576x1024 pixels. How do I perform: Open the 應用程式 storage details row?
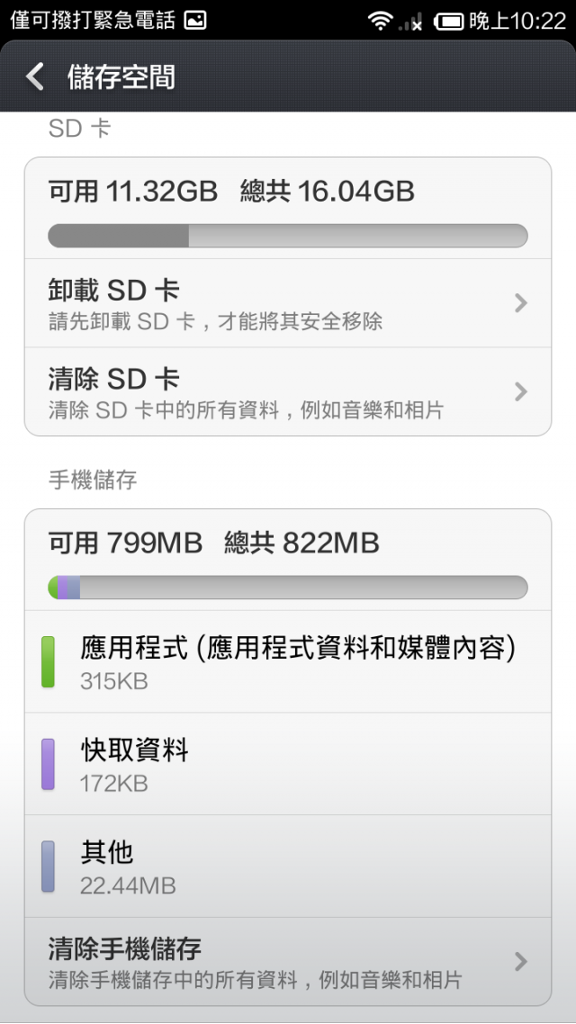288,661
